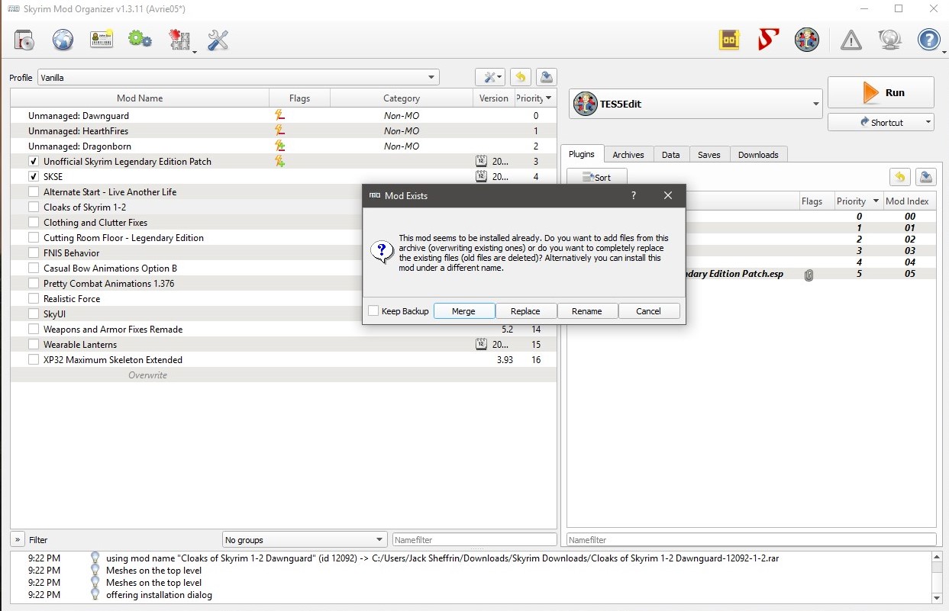Switch to the Data tab
The width and height of the screenshot is (949, 611).
(x=671, y=155)
